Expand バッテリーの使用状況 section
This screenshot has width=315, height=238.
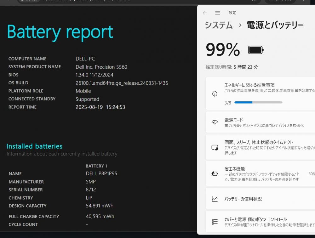(x=261, y=199)
